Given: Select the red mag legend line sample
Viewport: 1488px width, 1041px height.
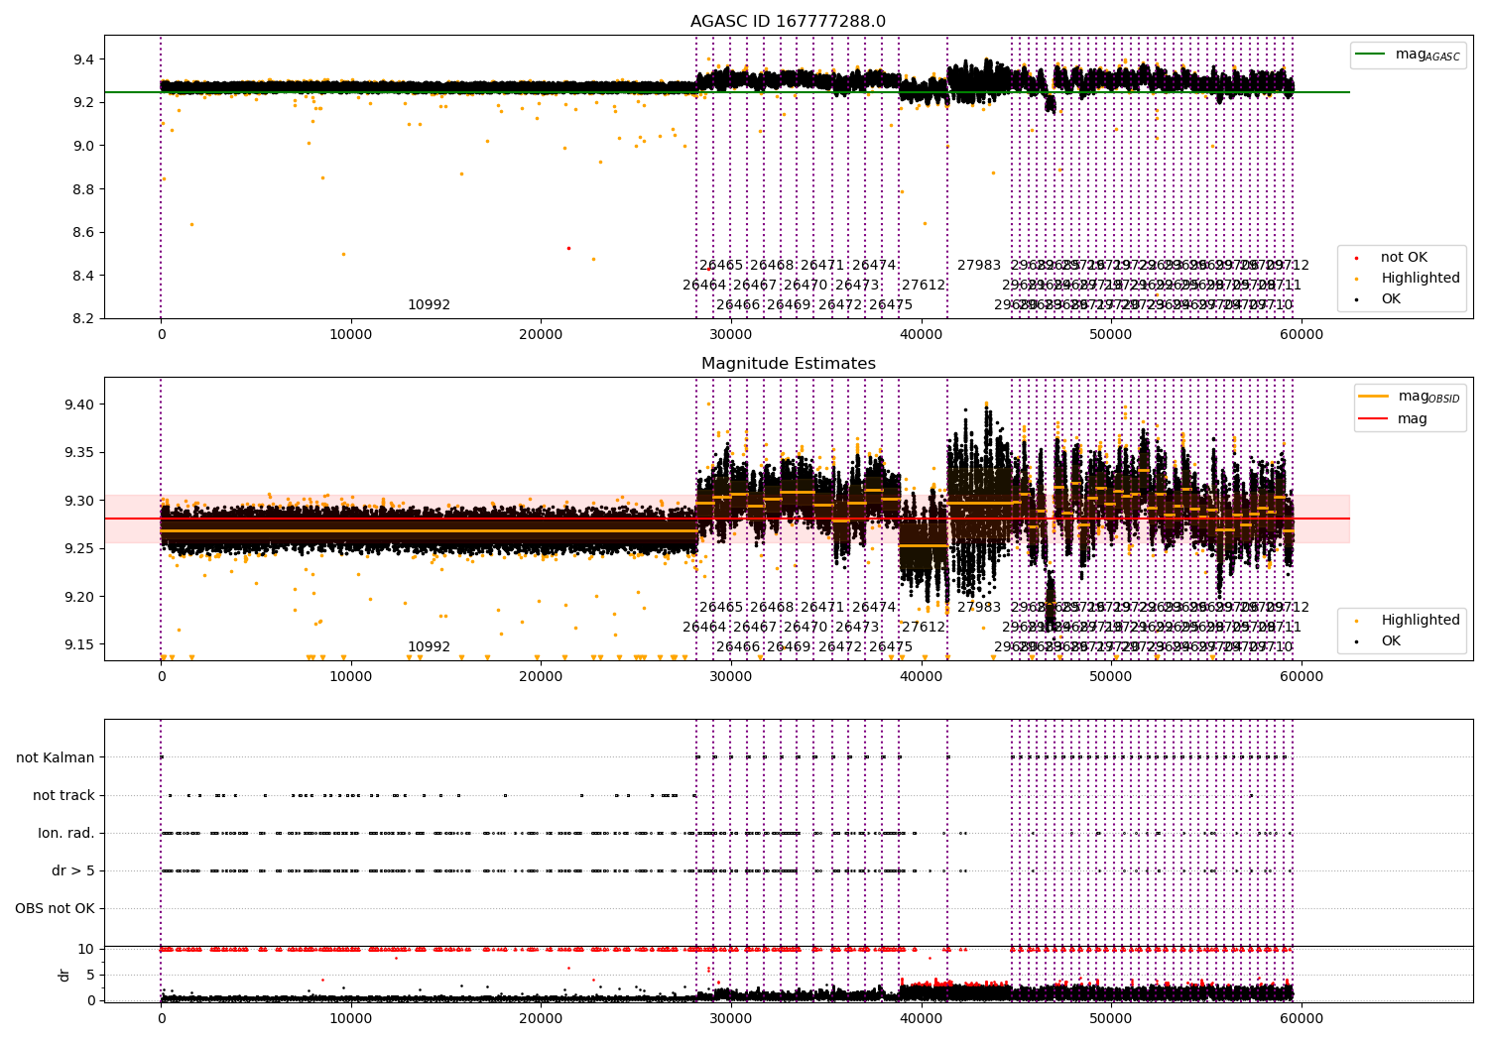Looking at the screenshot, I should [x=1374, y=418].
